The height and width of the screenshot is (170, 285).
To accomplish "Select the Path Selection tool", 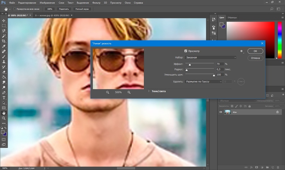I will point(4,103).
